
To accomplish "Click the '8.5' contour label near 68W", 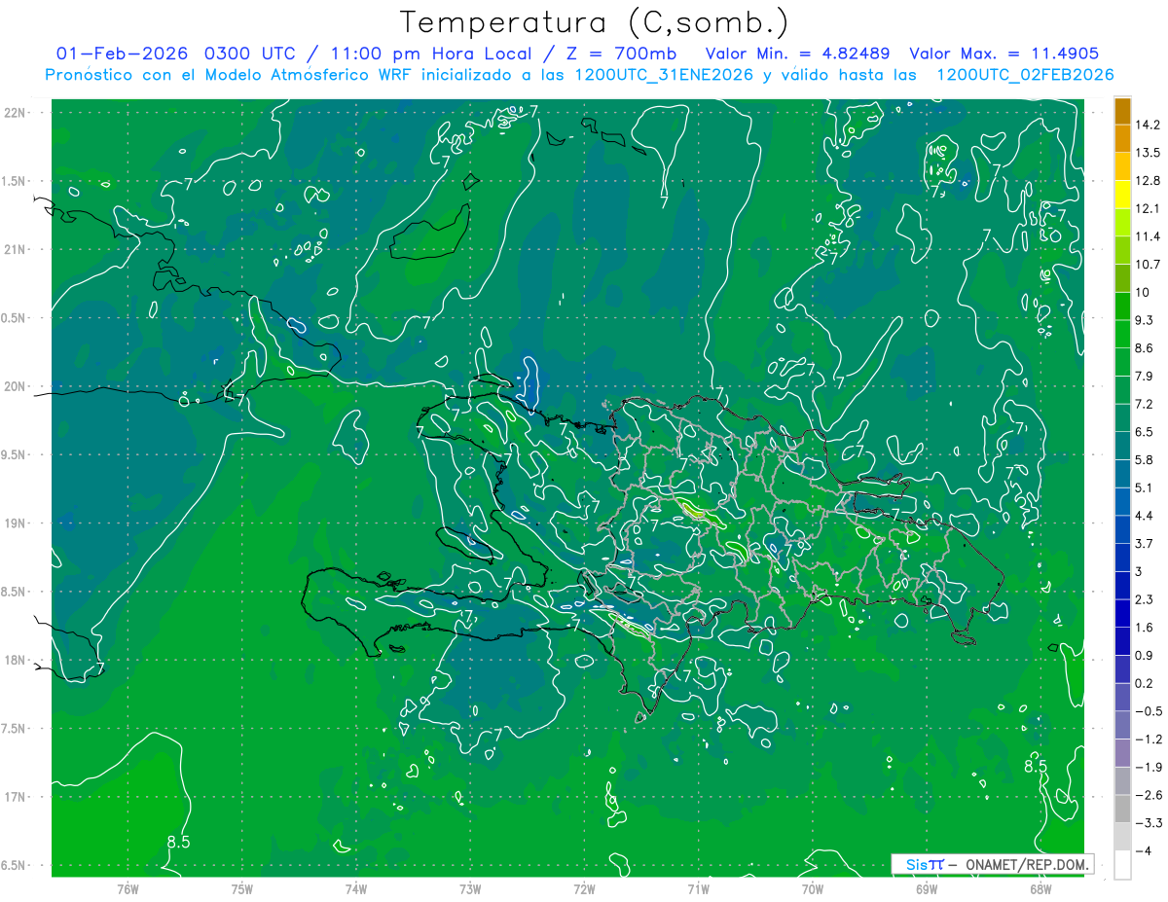I will 1036,767.
